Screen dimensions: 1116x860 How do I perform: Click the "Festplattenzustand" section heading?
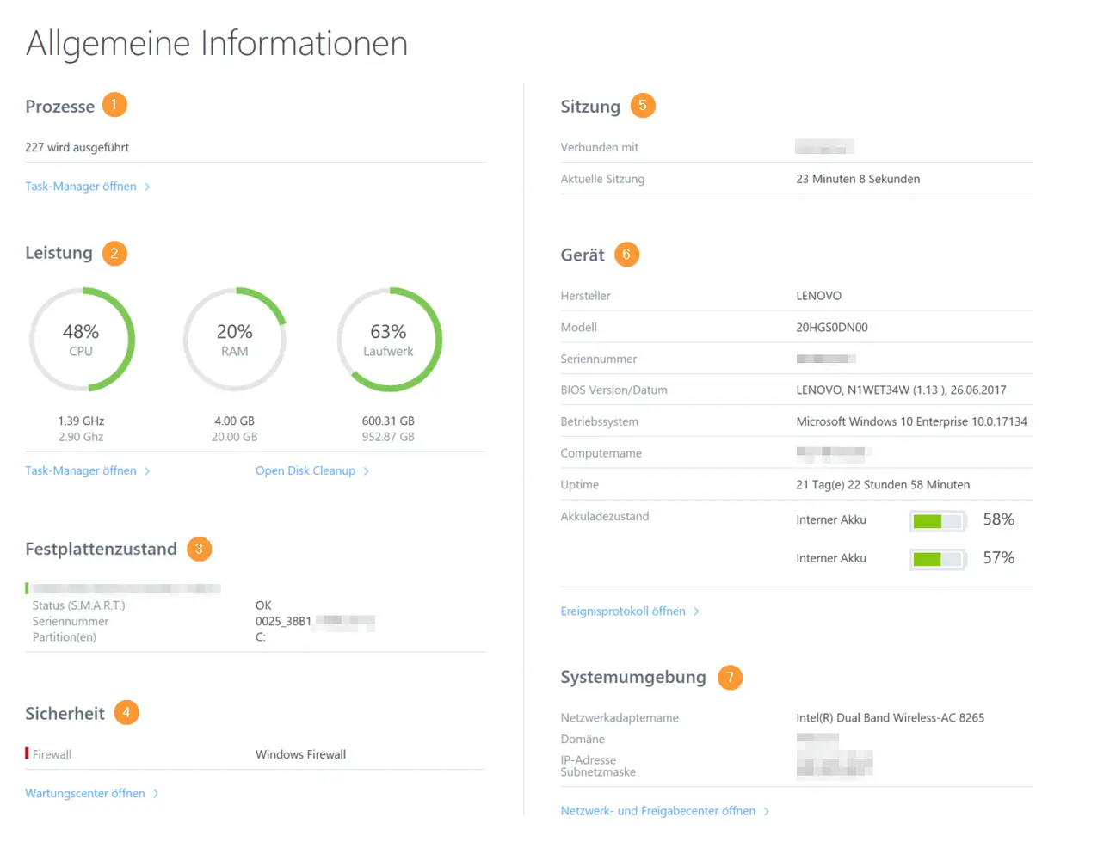[x=102, y=550]
